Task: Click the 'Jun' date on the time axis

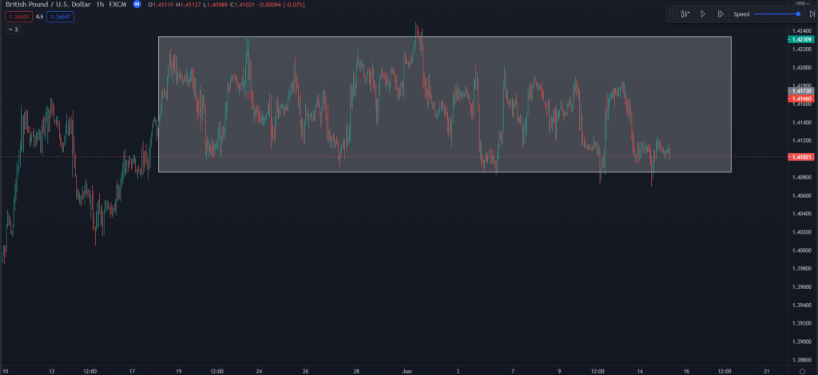Action: 407,371
